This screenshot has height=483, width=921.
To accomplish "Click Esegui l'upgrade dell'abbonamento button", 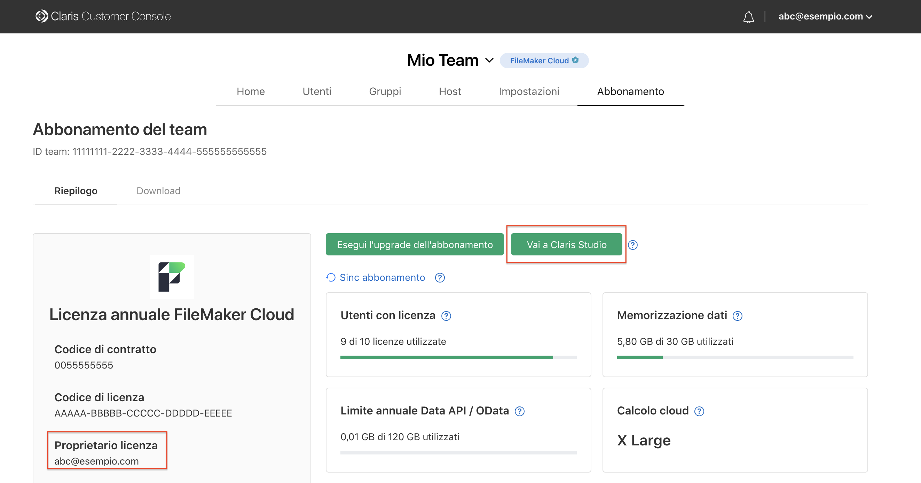I will coord(414,245).
